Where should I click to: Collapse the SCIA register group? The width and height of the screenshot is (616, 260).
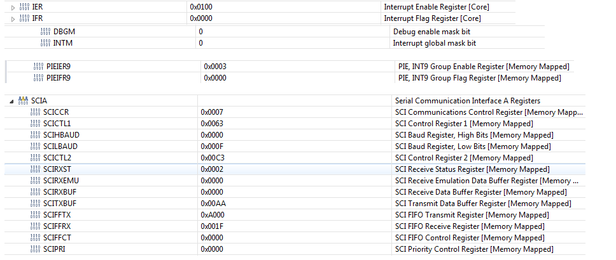tap(11, 101)
